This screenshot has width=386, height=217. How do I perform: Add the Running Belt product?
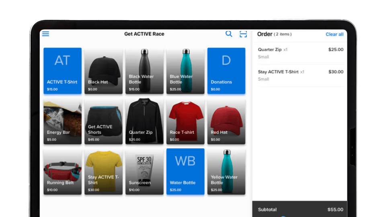click(63, 172)
